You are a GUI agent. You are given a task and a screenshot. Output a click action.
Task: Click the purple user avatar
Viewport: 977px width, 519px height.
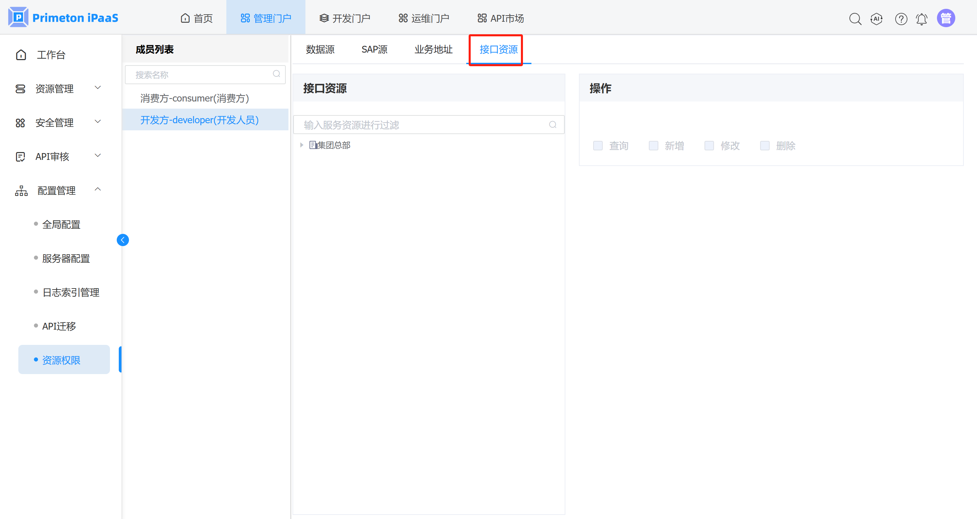(945, 18)
